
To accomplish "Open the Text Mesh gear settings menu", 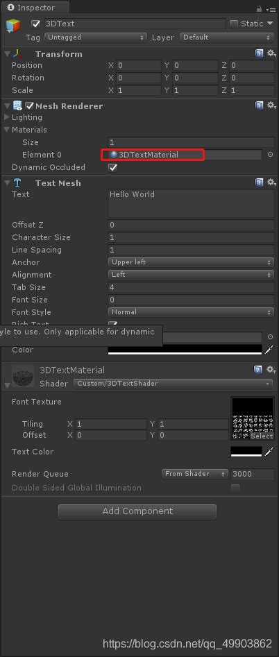I will [271, 182].
